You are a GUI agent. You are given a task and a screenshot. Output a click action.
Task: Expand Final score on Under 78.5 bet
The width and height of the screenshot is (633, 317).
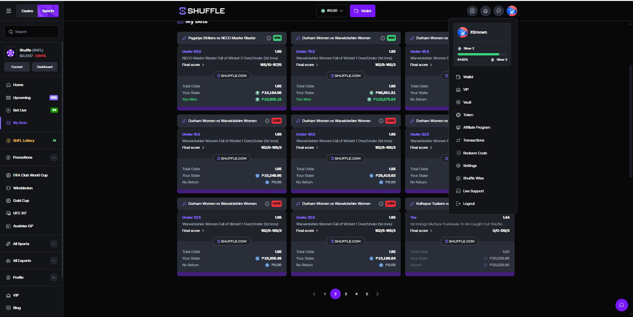point(307,65)
